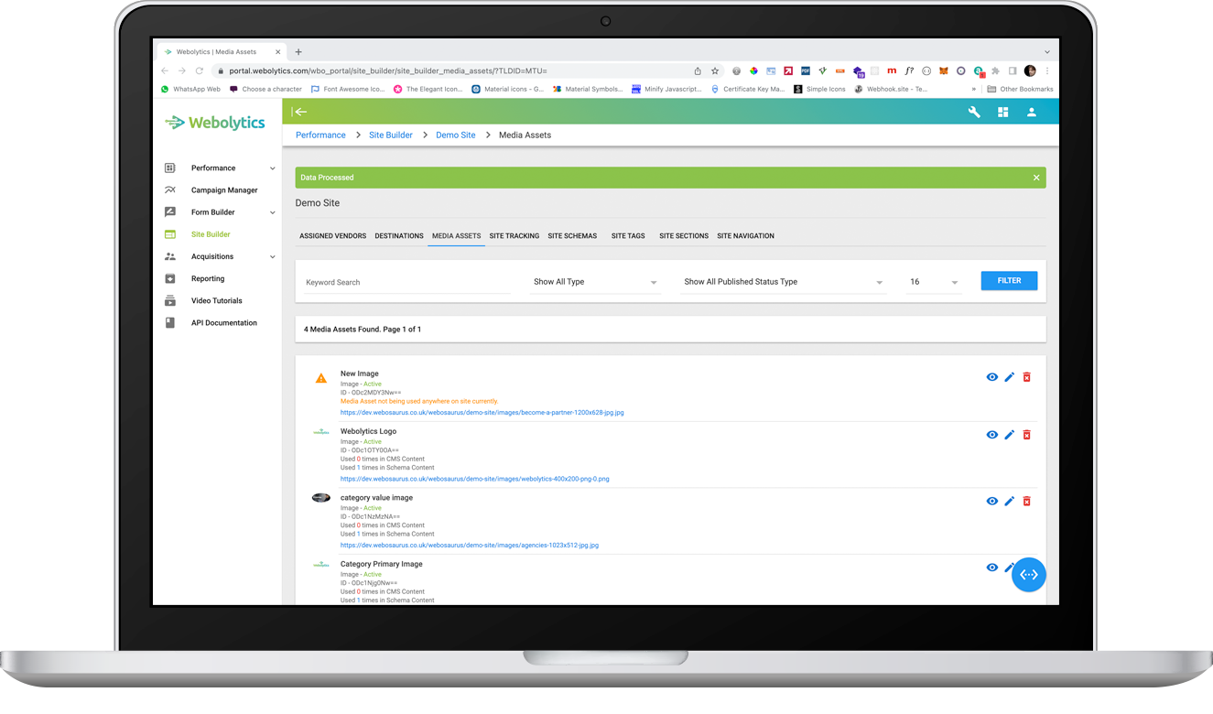Open Reporting in the sidebar

tap(208, 278)
